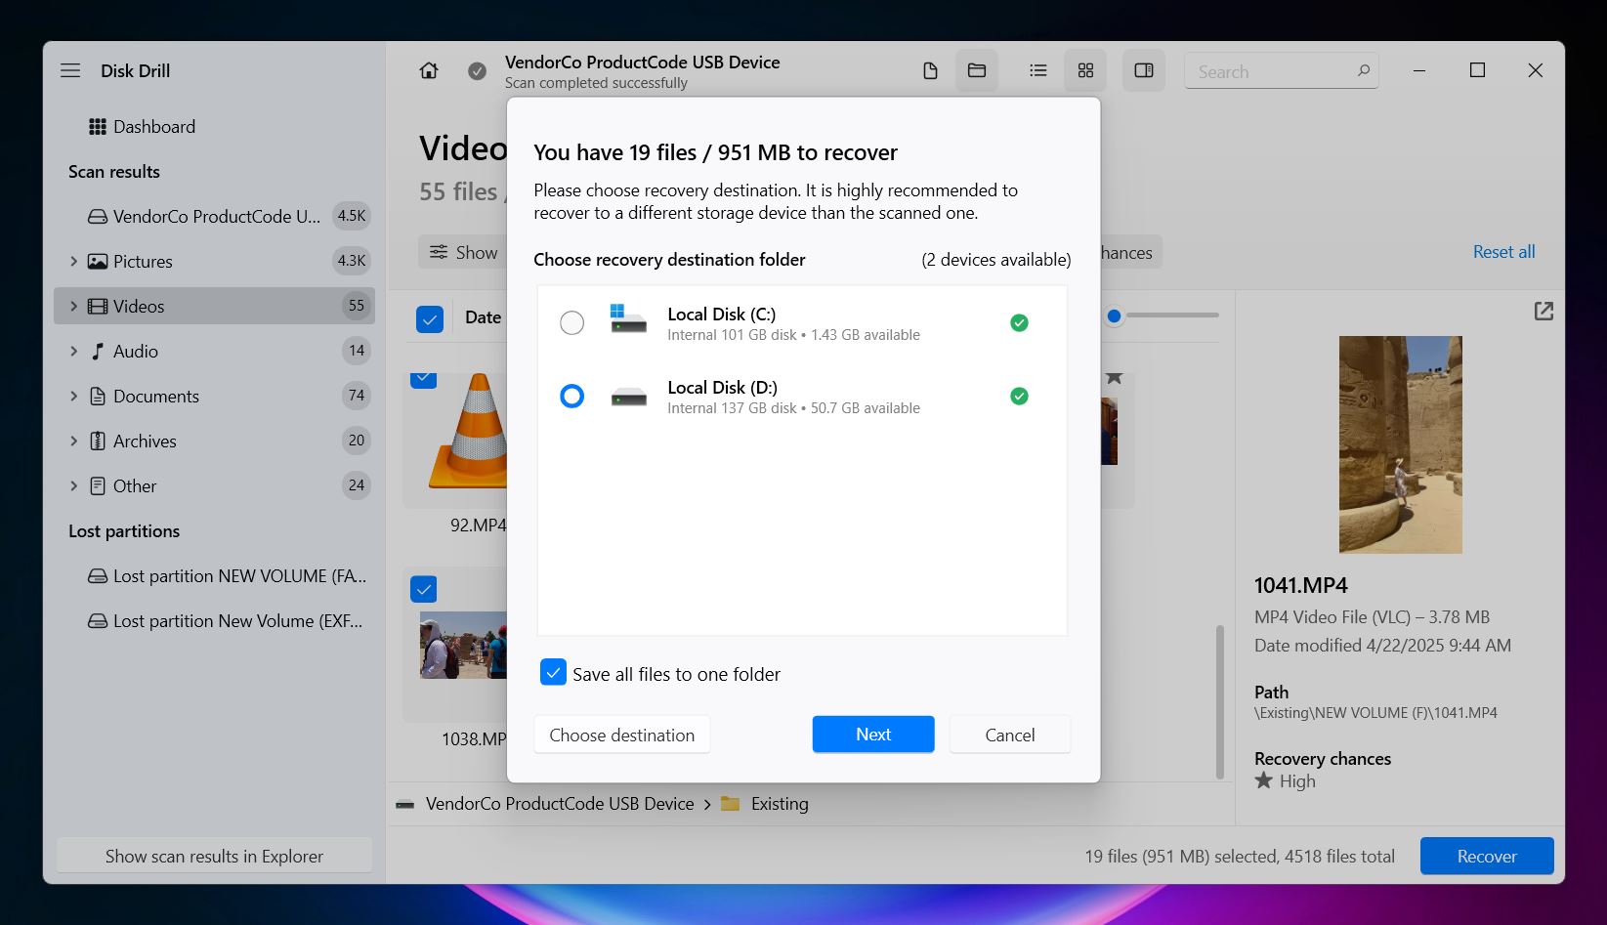Click the Date column header
The image size is (1607, 925).
483,317
